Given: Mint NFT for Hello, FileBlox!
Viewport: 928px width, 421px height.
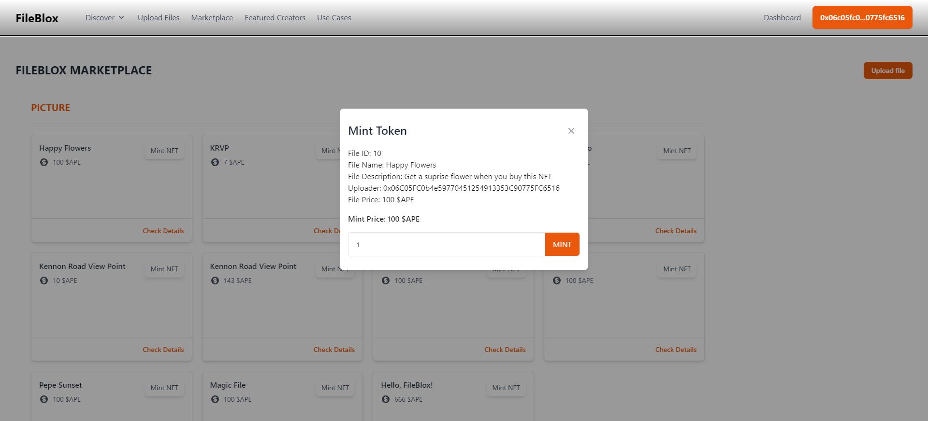Looking at the screenshot, I should point(506,388).
